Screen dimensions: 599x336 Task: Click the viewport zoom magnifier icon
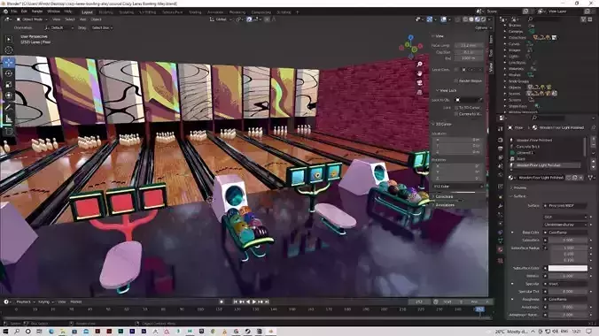tap(419, 64)
